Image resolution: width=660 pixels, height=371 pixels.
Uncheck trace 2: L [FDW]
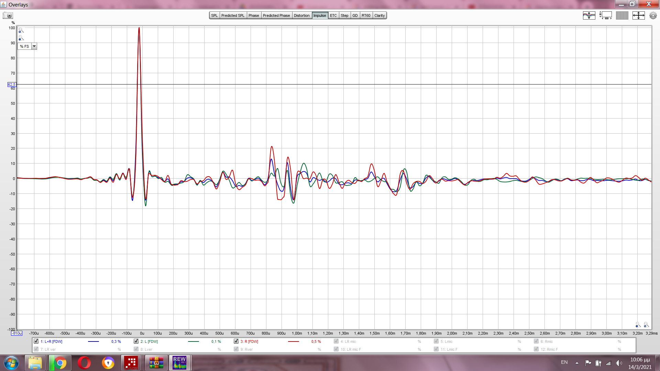(x=136, y=341)
